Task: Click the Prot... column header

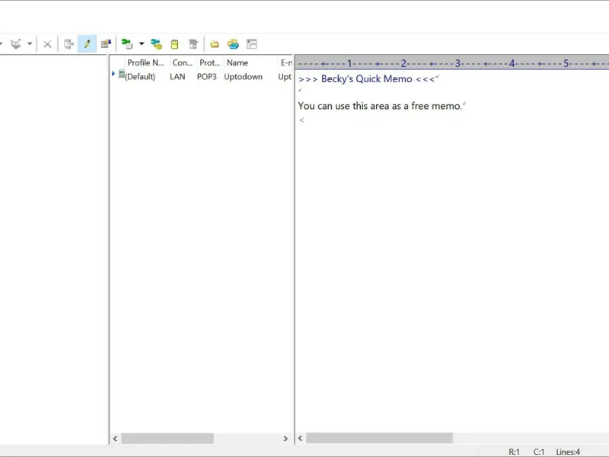Action: 209,62
